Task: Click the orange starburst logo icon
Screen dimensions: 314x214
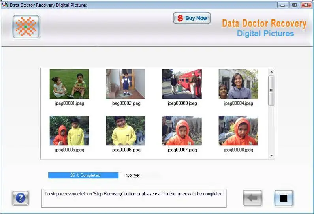Action: pos(26,26)
